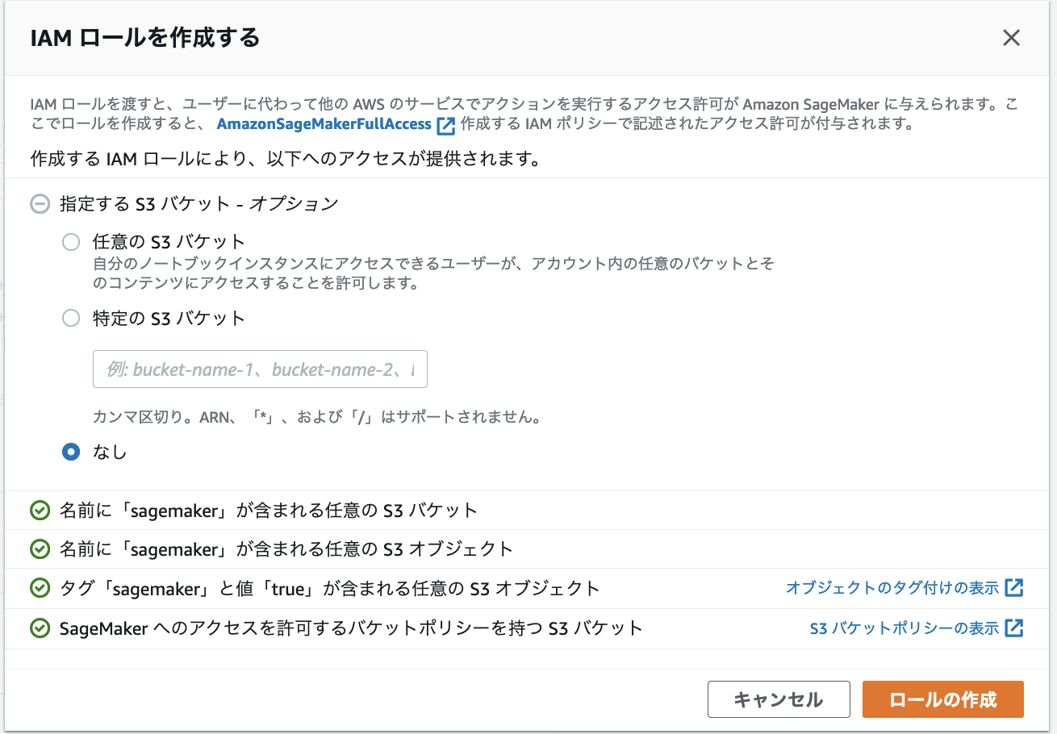The image size is (1057, 734).
Task: Select the なし radio button
Action: coord(71,452)
